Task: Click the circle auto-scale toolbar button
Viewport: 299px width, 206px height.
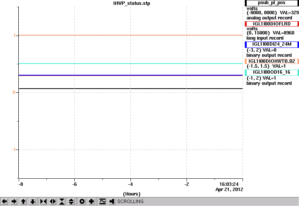Action: click(82, 202)
